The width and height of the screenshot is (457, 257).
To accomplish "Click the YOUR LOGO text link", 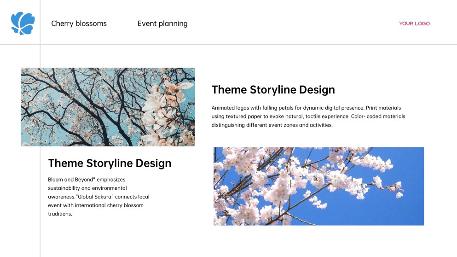I will coord(415,23).
